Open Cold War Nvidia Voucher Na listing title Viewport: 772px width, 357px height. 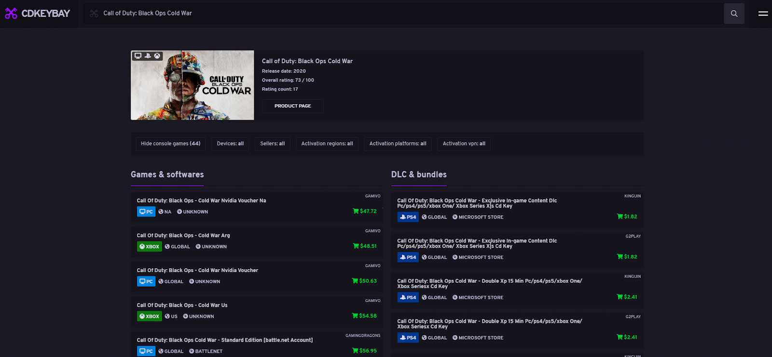click(201, 201)
